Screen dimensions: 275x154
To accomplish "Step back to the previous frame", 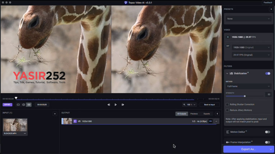I will [109, 105].
